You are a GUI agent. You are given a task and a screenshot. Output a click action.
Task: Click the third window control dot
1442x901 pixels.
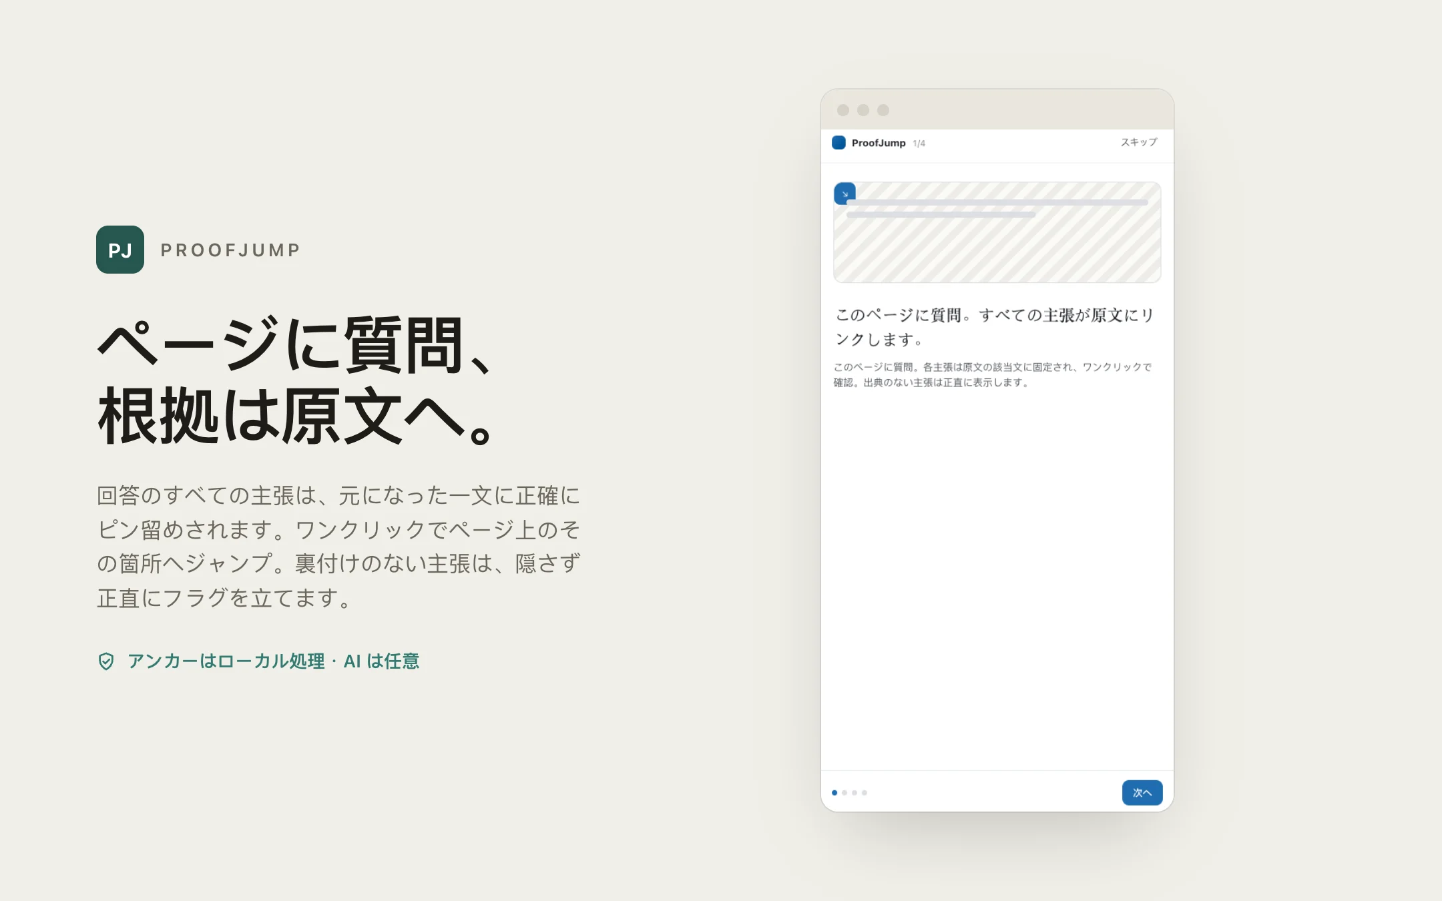point(883,110)
